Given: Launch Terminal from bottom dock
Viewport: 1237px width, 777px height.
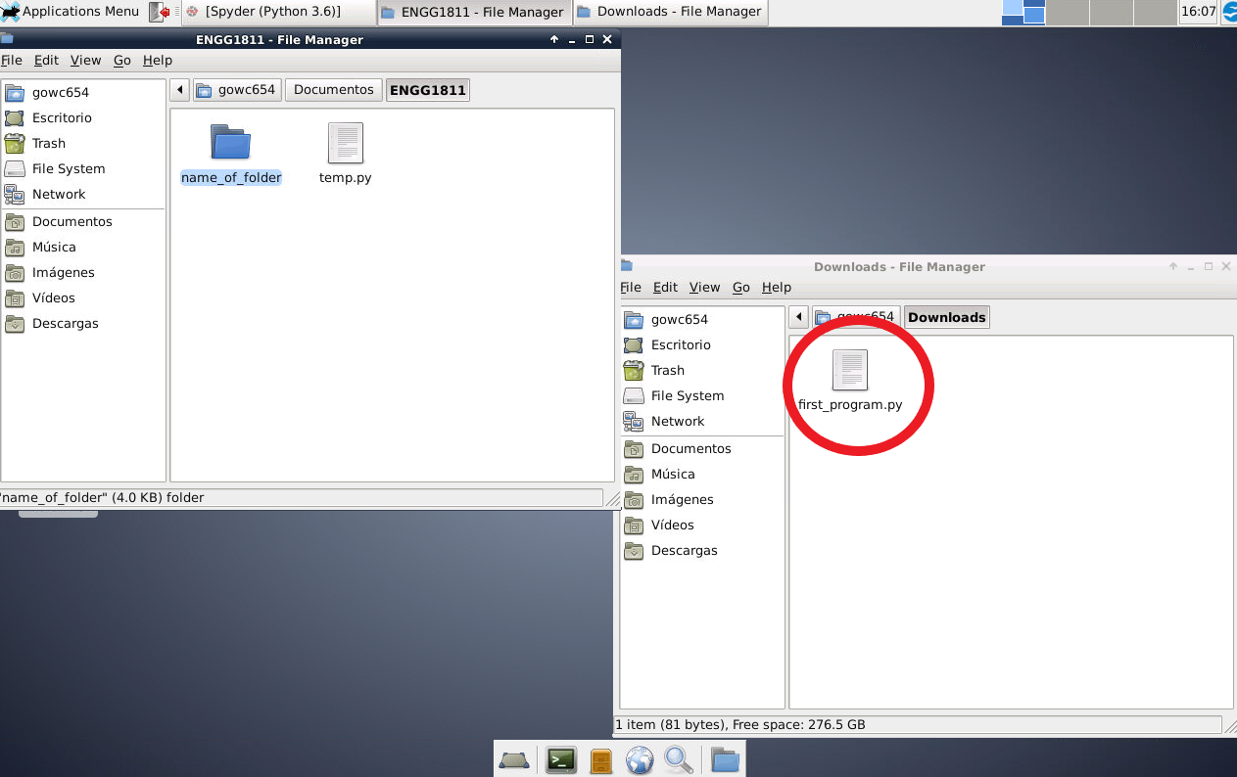Looking at the screenshot, I should [561, 759].
